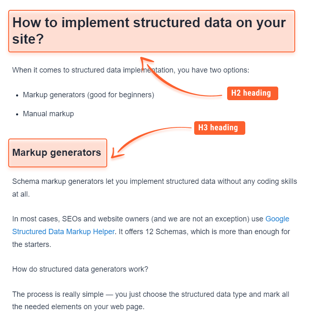Click the H3 heading orange label
This screenshot has width=310, height=317.
coord(220,128)
